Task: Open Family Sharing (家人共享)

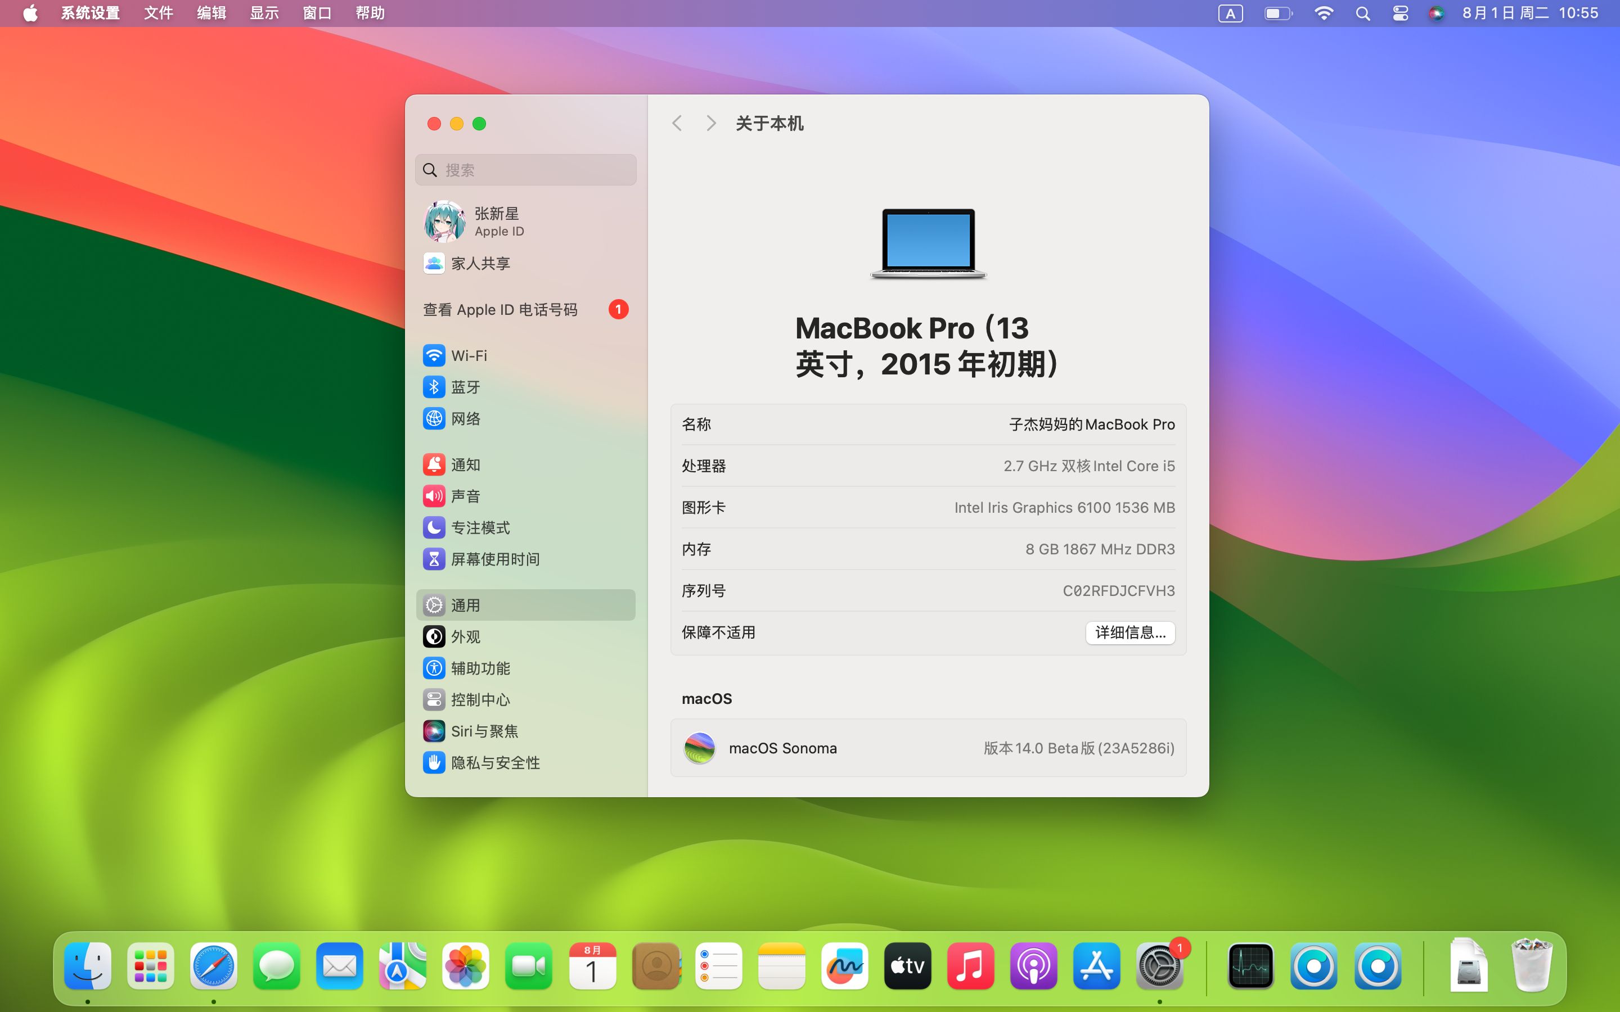Action: pos(525,263)
